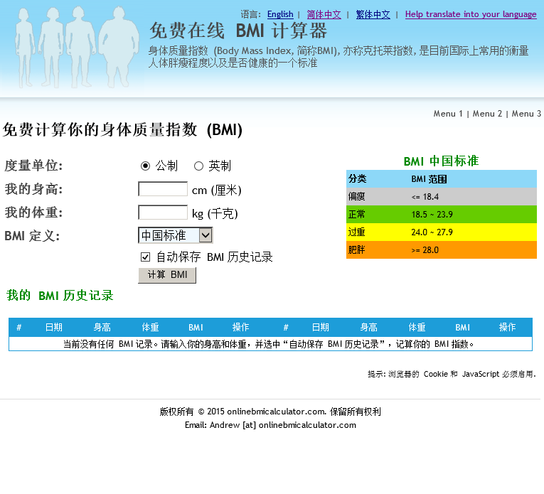Viewport: 544px width, 494px height.
Task: Open Menu 1
Action: click(x=448, y=114)
